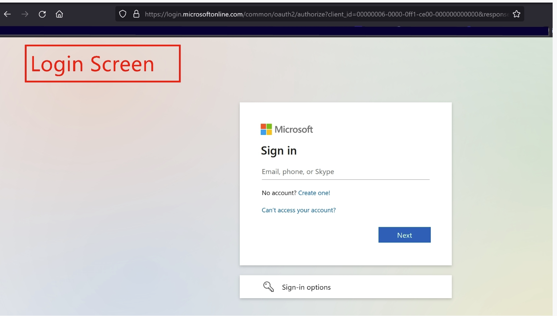The height and width of the screenshot is (316, 557).
Task: Reload the current page
Action: coord(42,14)
